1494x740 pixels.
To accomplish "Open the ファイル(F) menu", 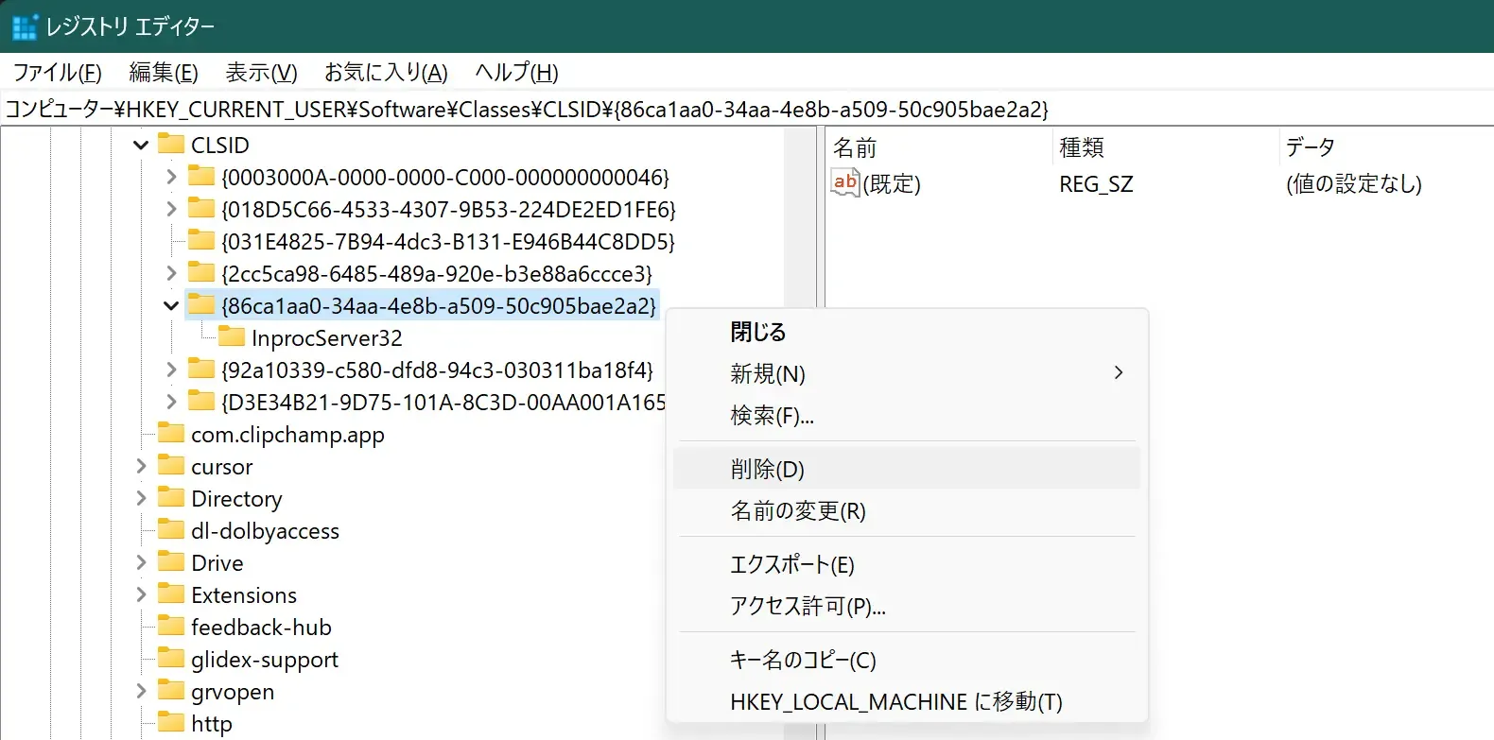I will 58,73.
